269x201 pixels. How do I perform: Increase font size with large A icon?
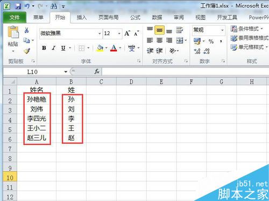[x=127, y=33]
